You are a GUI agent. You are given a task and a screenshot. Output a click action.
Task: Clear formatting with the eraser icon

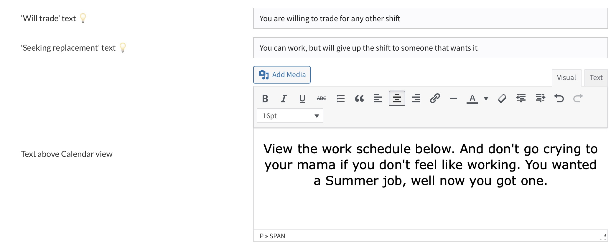tap(502, 98)
